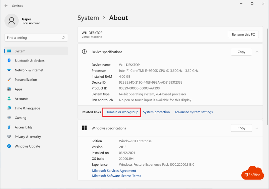Go to Windows Update
269x189 pixels.
36,146
